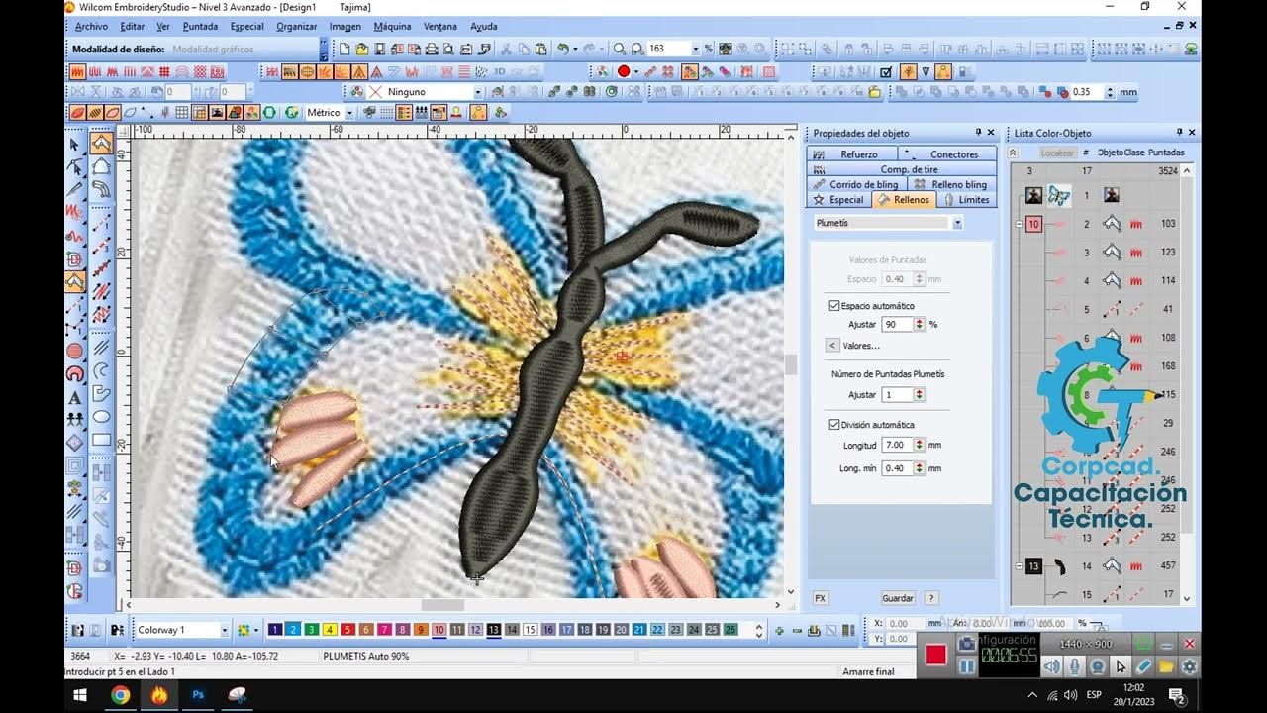This screenshot has width=1267, height=713.
Task: Switch to the Conectores tab
Action: pyautogui.click(x=946, y=153)
